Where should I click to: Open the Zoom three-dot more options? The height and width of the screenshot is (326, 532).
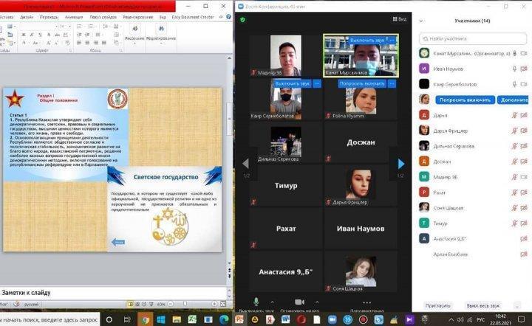366,302
